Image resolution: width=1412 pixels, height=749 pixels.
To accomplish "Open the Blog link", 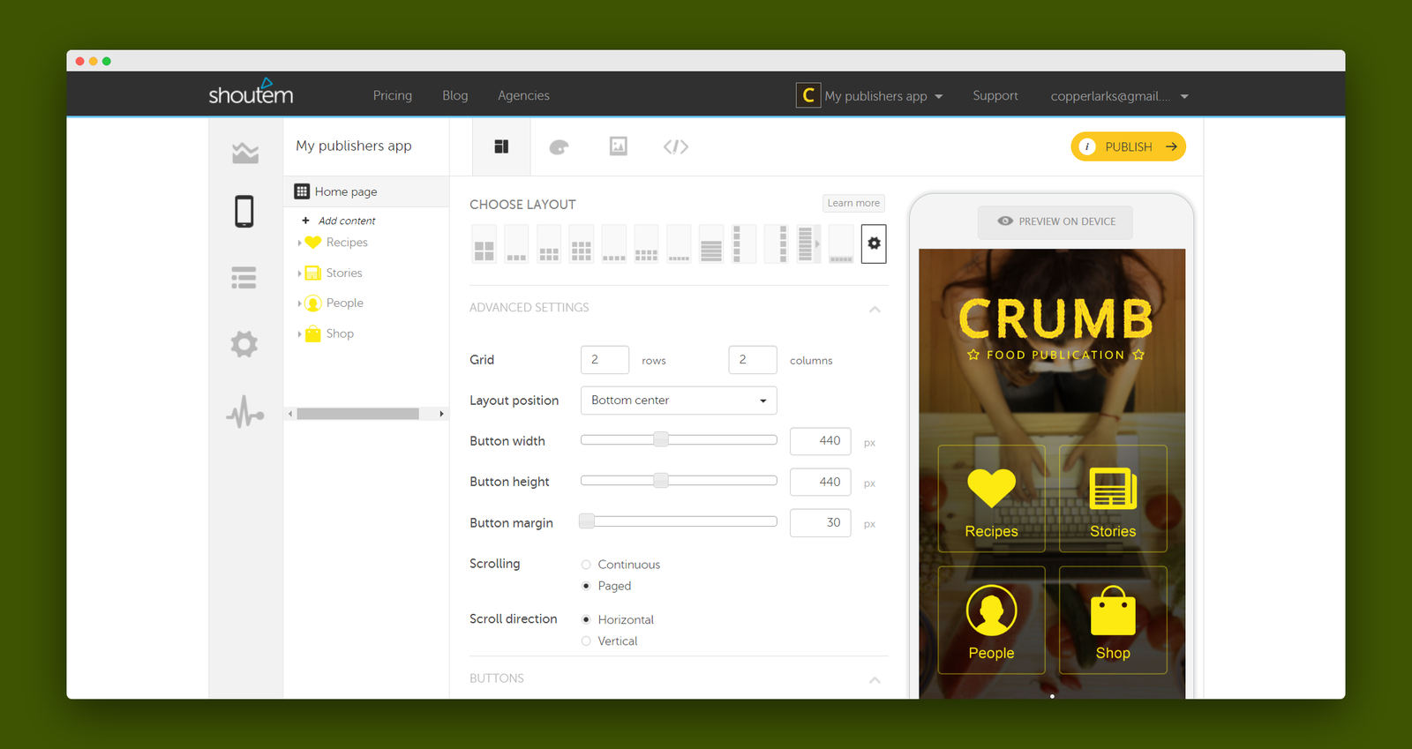I will (455, 95).
